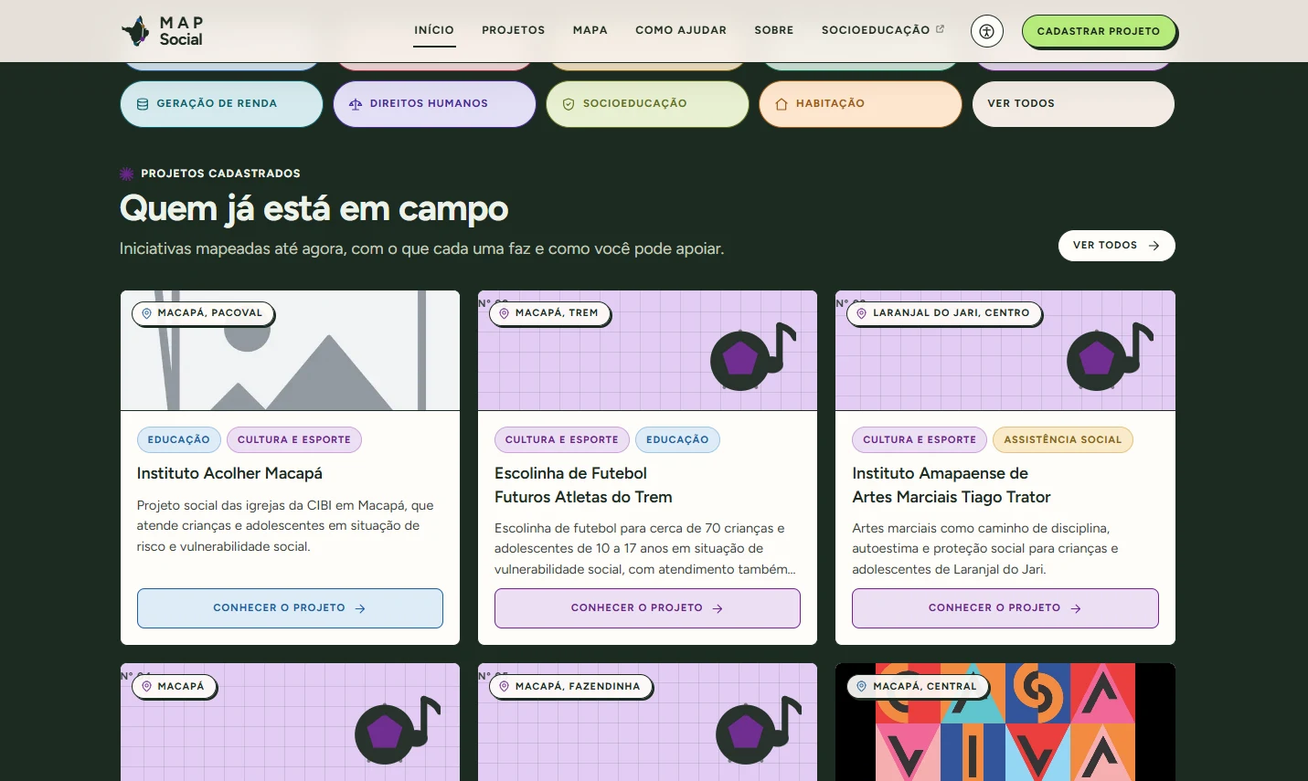1308x781 pixels.
Task: Click the colorful VIVA image on Macapá, Central card
Action: pos(1005,723)
